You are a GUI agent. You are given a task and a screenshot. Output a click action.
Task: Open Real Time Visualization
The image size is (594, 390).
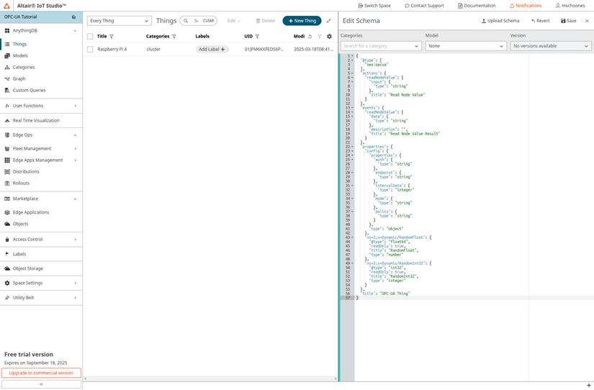(36, 120)
